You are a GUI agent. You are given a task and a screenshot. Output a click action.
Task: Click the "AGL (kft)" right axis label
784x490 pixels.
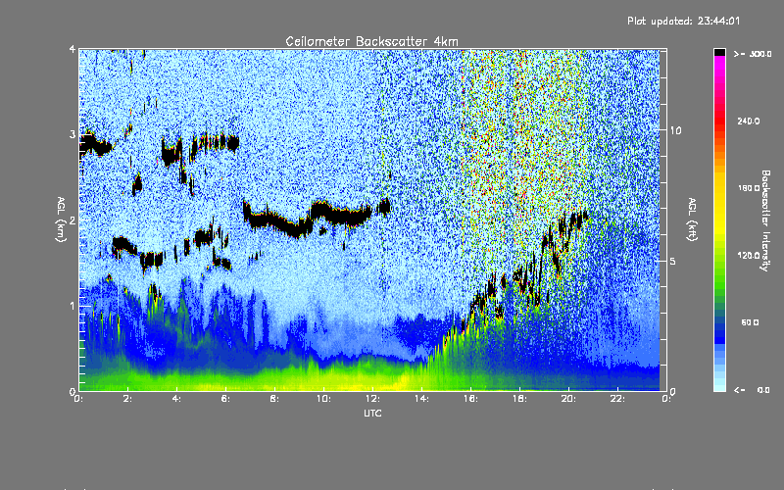click(x=692, y=220)
